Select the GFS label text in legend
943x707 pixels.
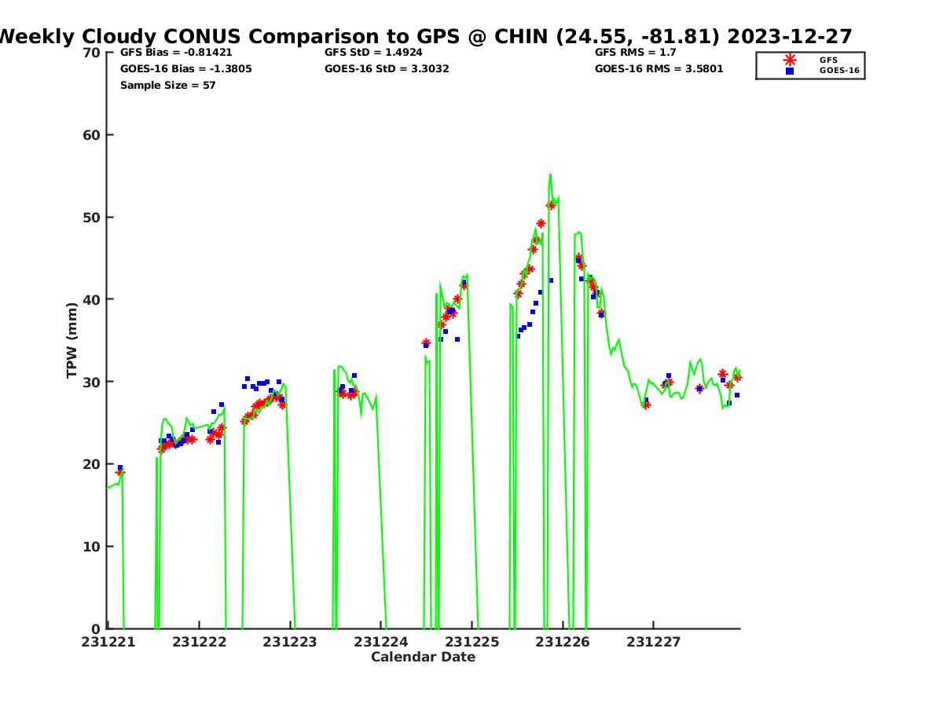(x=828, y=60)
